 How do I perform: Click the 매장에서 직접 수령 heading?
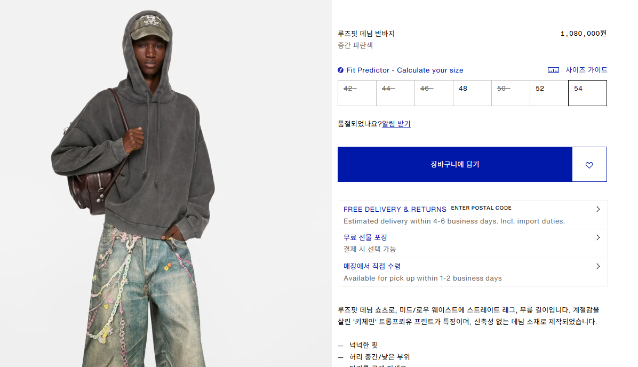pos(372,266)
